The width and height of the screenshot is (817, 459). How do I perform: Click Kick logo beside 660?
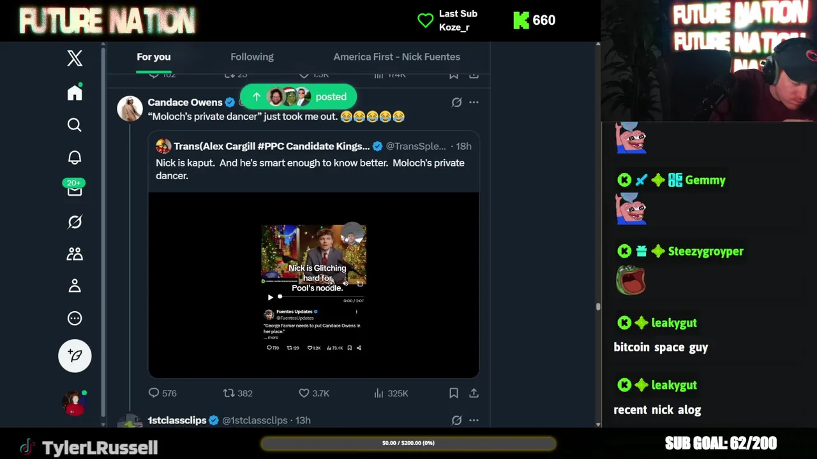pyautogui.click(x=521, y=20)
